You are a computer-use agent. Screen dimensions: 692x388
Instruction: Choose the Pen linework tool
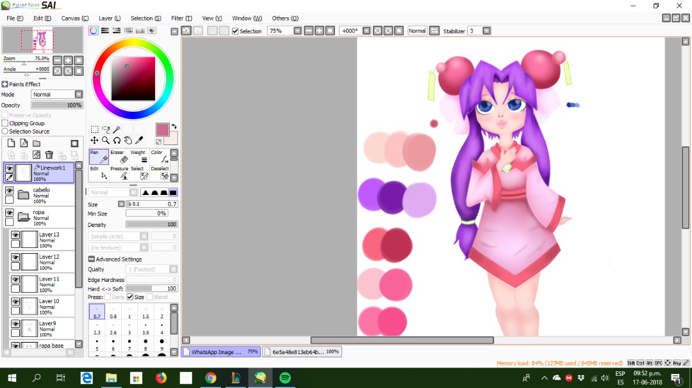pyautogui.click(x=99, y=157)
